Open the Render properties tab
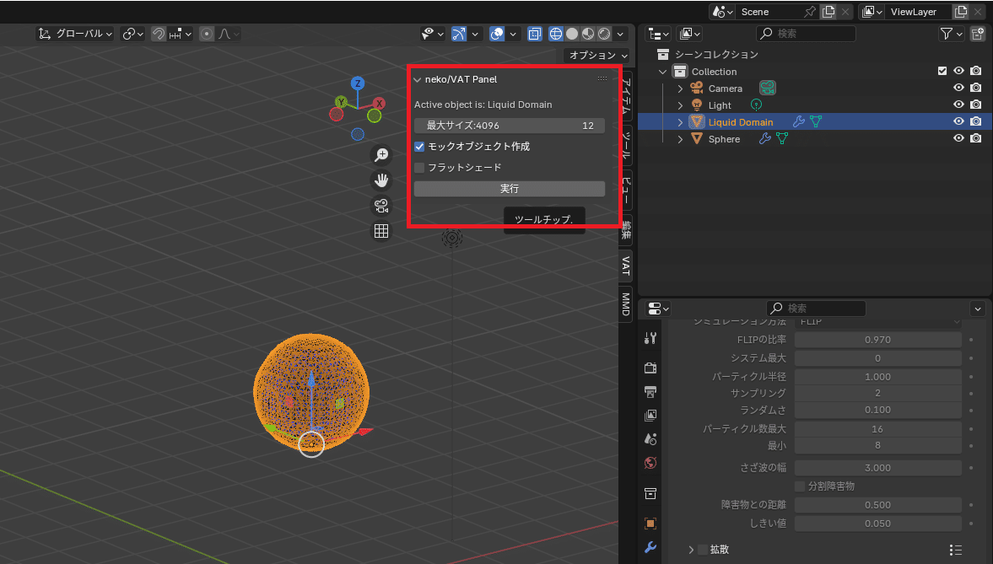Image resolution: width=993 pixels, height=564 pixels. (x=650, y=367)
